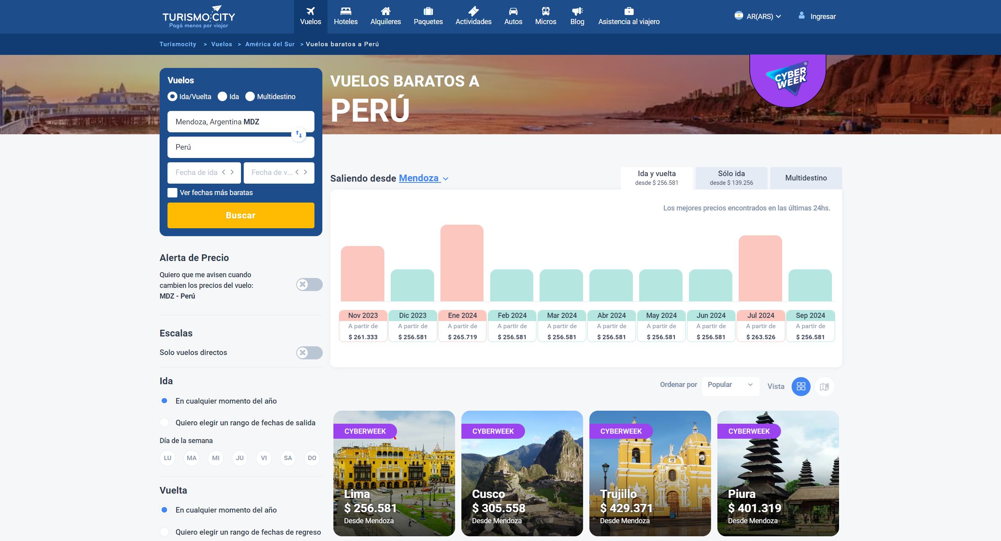Select the Ene 2024 price column
This screenshot has width=1001, height=541.
pyautogui.click(x=462, y=326)
